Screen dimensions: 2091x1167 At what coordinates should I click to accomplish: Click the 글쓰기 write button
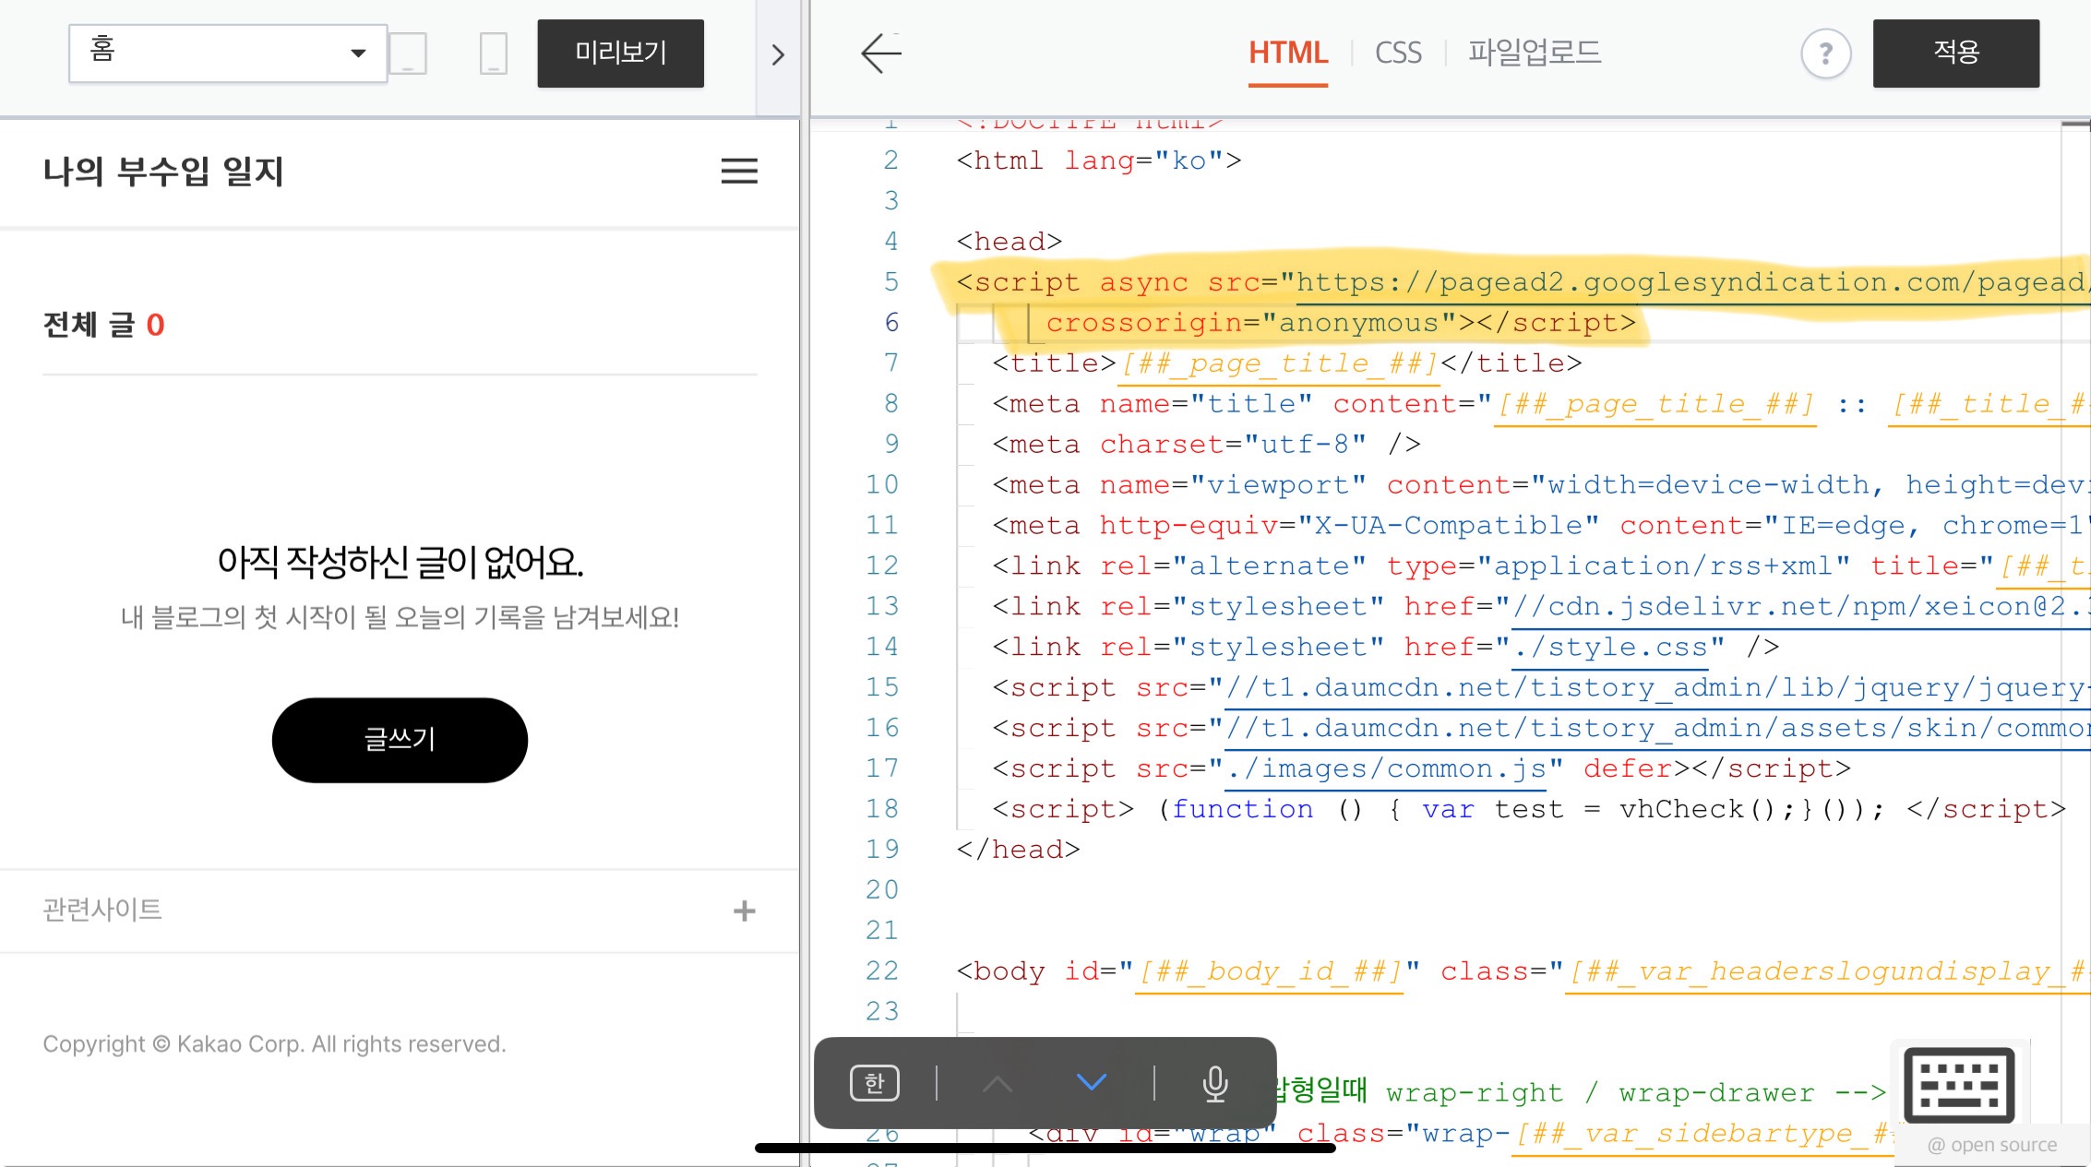tap(400, 740)
